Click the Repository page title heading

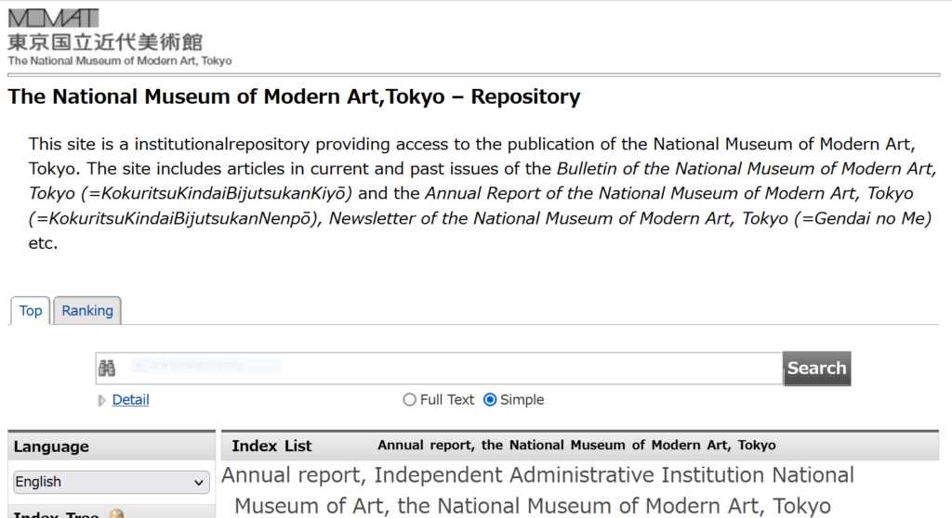pos(294,97)
